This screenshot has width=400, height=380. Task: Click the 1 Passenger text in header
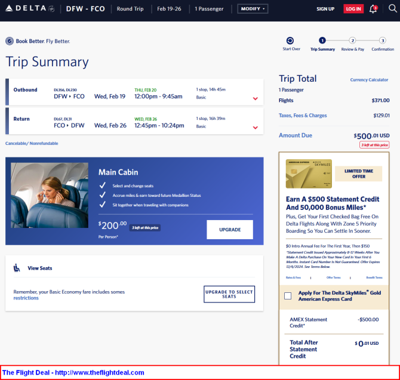pyautogui.click(x=209, y=9)
